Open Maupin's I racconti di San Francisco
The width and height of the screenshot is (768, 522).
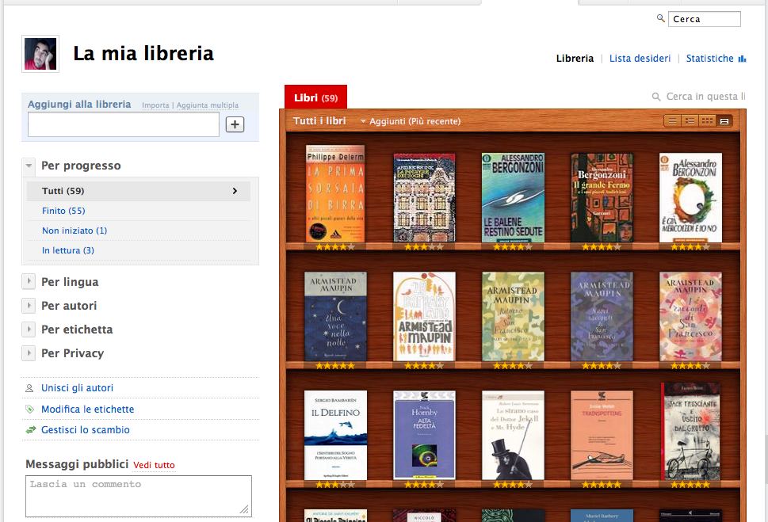(690, 316)
